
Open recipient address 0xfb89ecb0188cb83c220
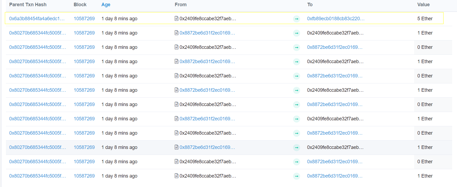tap(336, 19)
